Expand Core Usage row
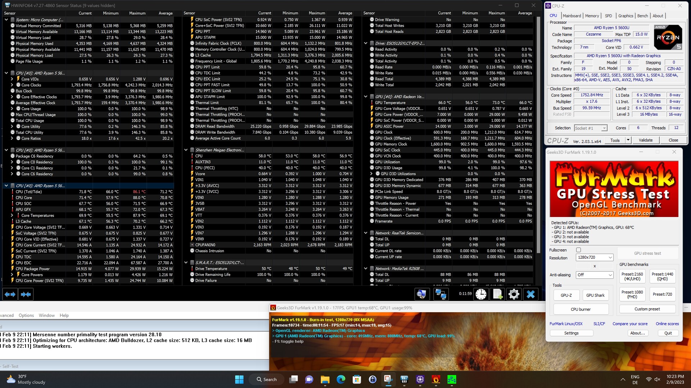This screenshot has width=691, height=388. [x=12, y=109]
